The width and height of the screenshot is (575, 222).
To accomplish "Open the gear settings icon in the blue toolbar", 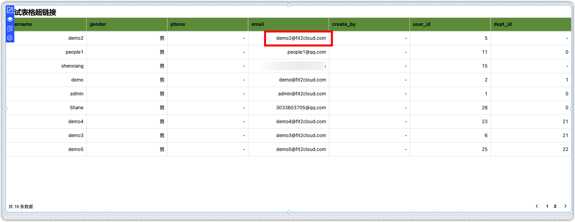I will click(x=10, y=38).
